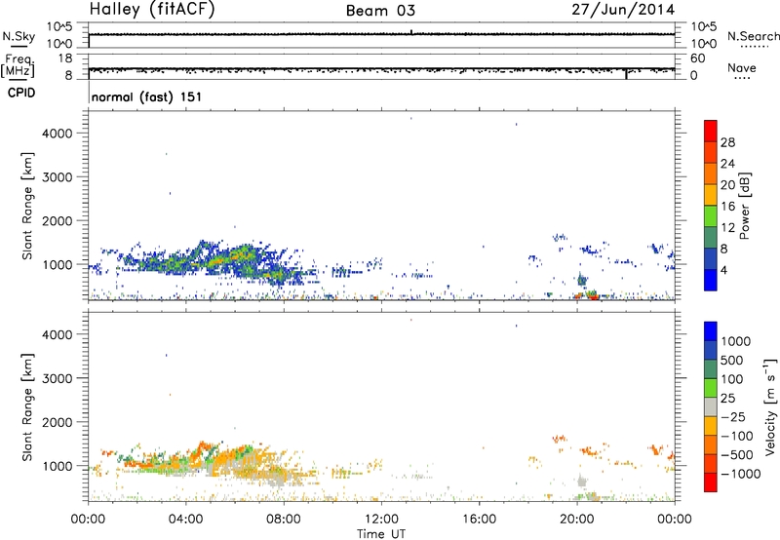Screen dimensions: 780x540
Task: Click the '2000' tick of the velocity panel
Action: [x=57, y=422]
